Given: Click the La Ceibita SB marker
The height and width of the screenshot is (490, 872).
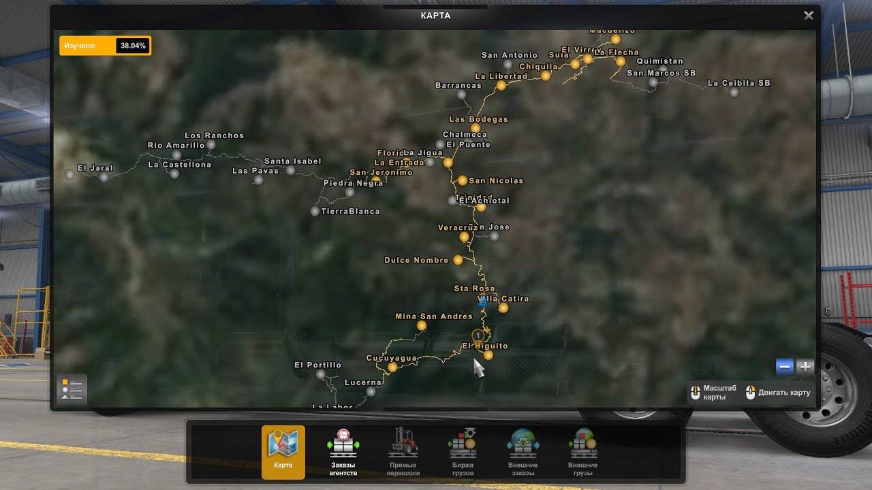Looking at the screenshot, I should [734, 92].
